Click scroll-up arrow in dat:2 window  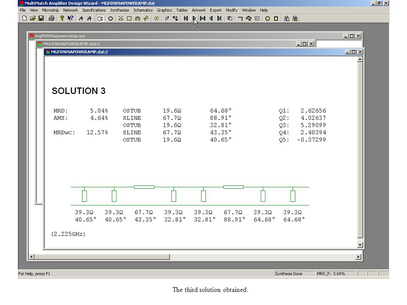pos(360,59)
